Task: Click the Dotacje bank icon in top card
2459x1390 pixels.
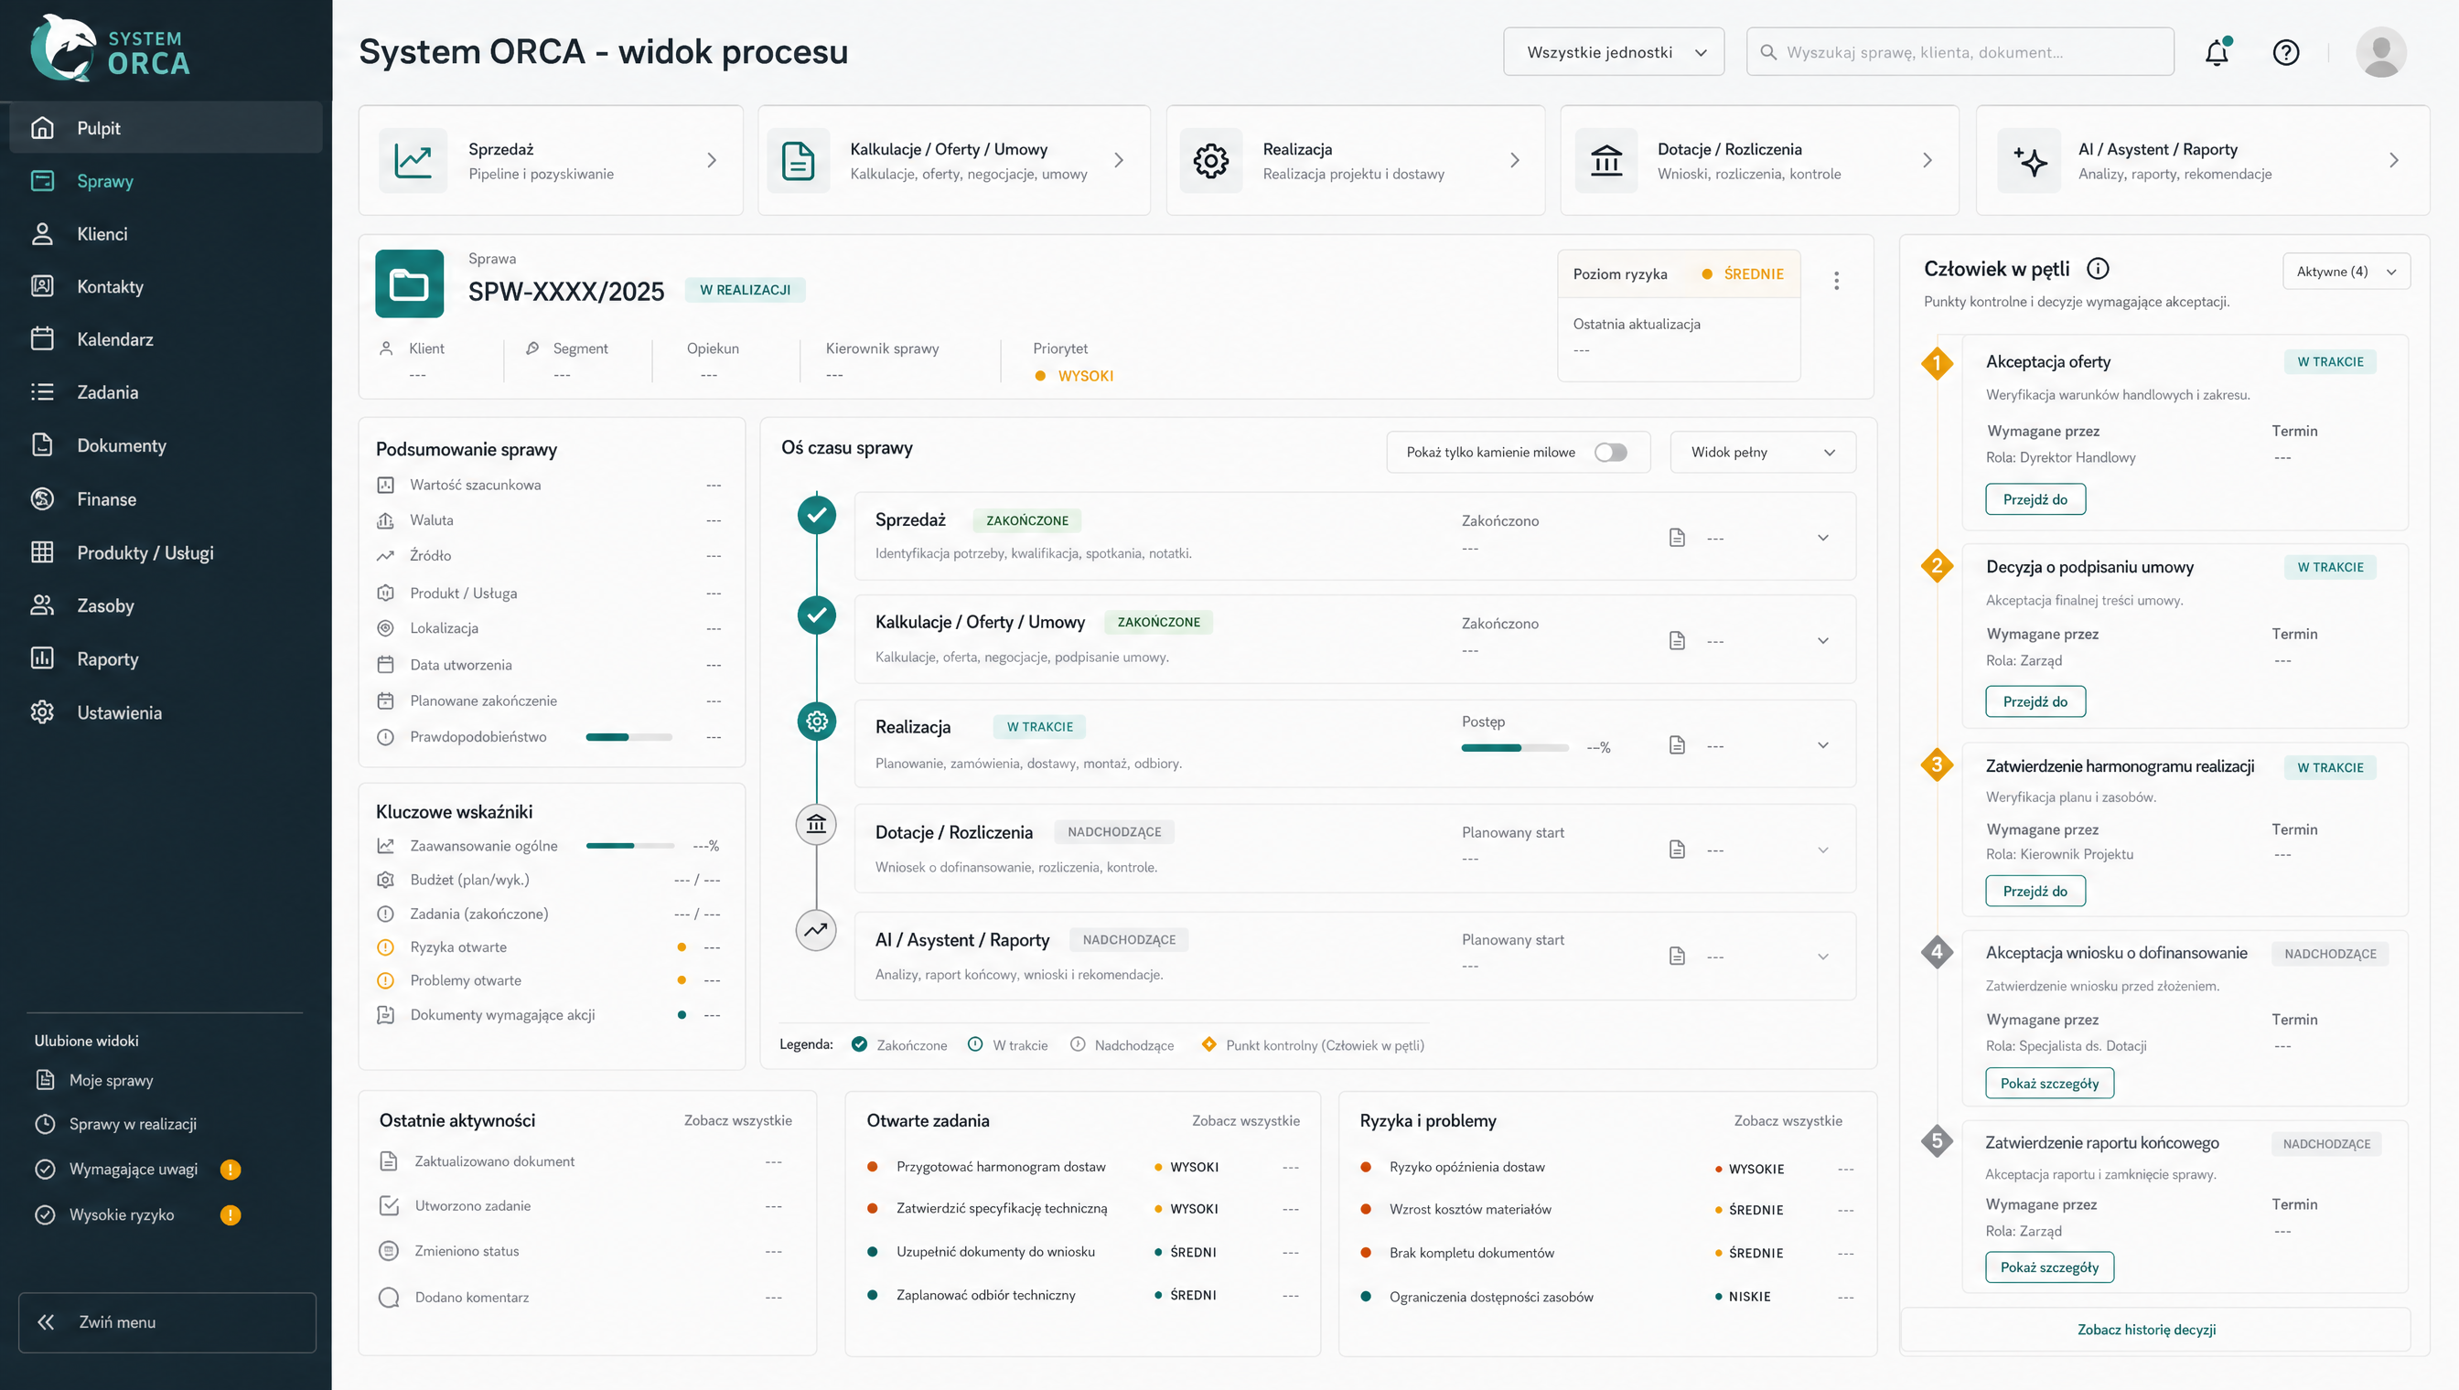Action: coord(1606,160)
